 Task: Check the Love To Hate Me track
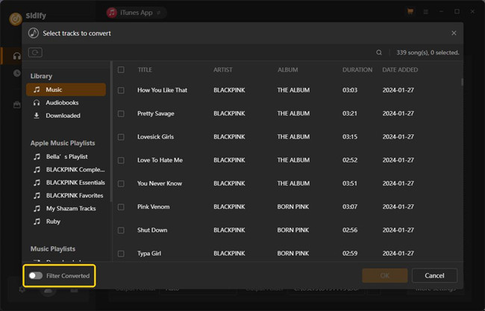click(121, 160)
